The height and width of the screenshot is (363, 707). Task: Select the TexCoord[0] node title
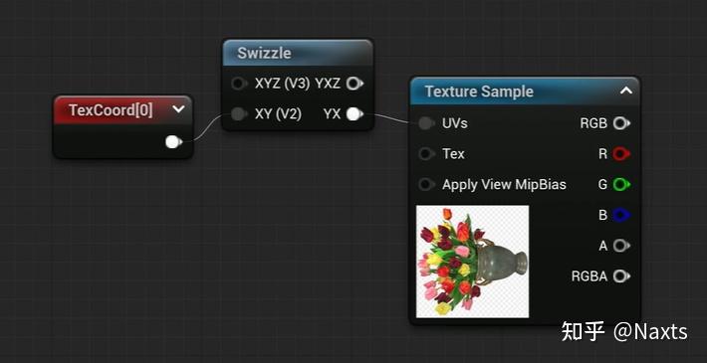pos(111,109)
